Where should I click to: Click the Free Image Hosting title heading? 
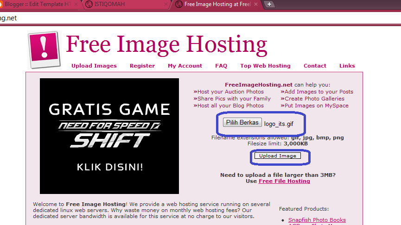click(166, 45)
